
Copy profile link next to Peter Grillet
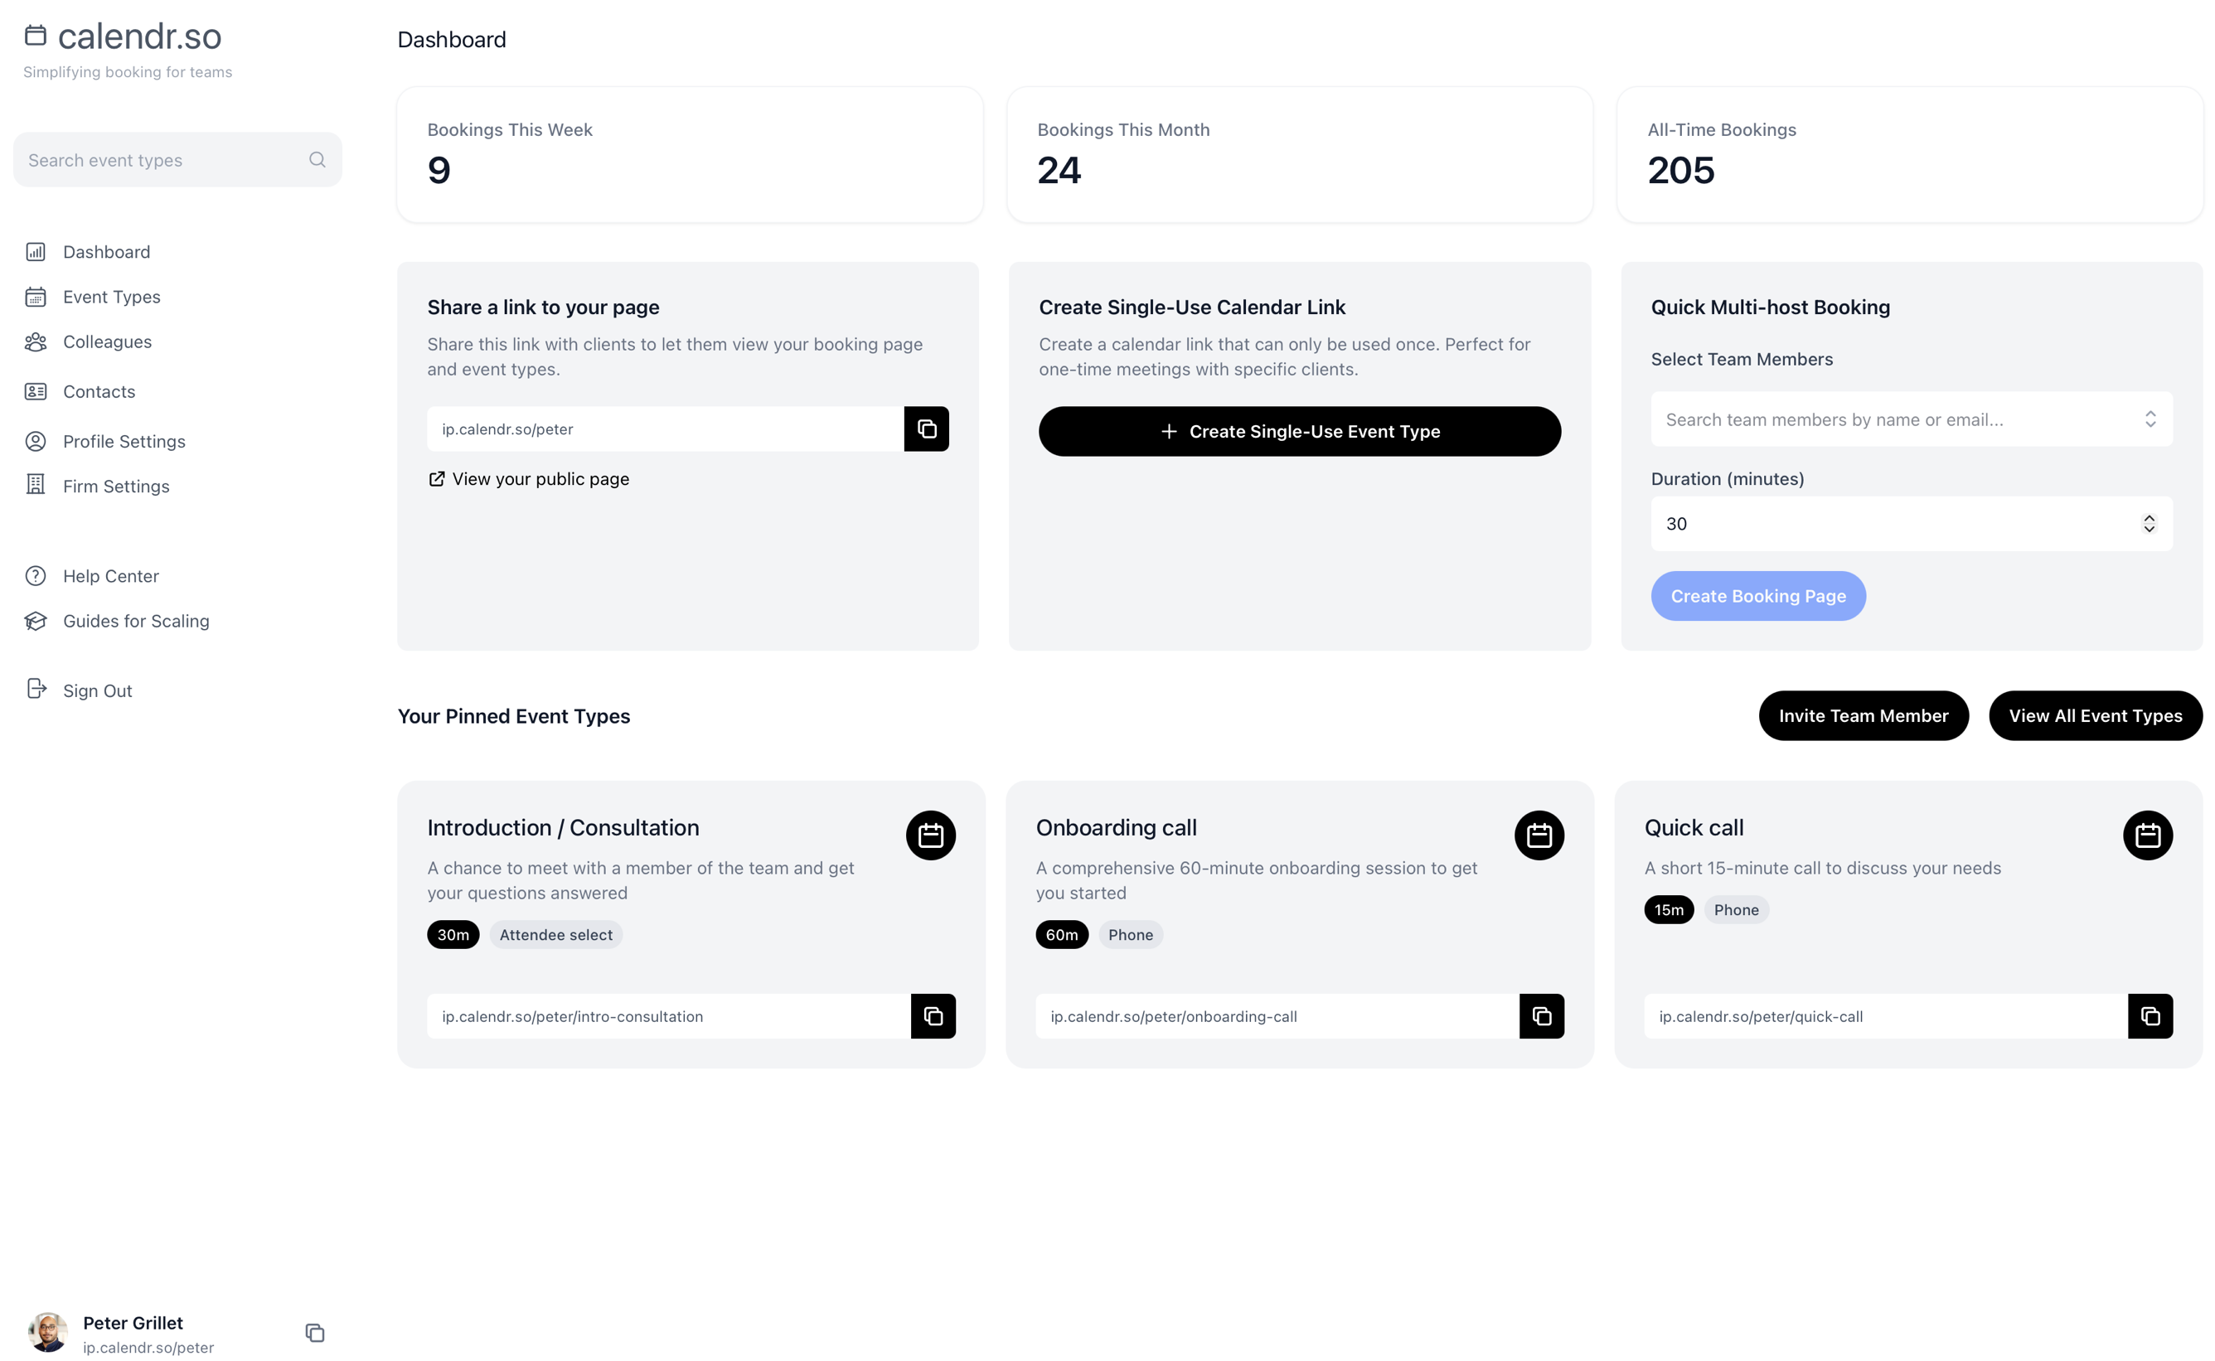click(314, 1332)
